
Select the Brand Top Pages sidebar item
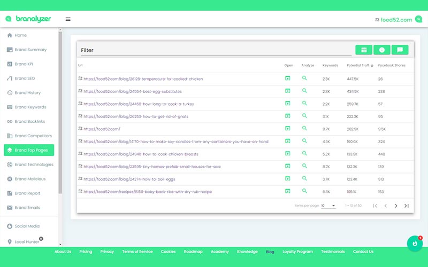click(x=29, y=150)
